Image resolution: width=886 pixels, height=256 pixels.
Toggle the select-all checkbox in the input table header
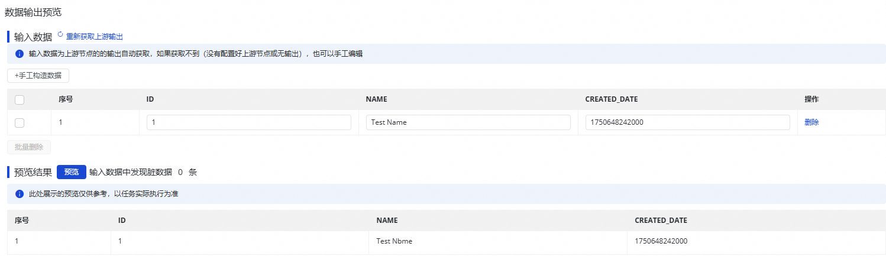pyautogui.click(x=20, y=100)
